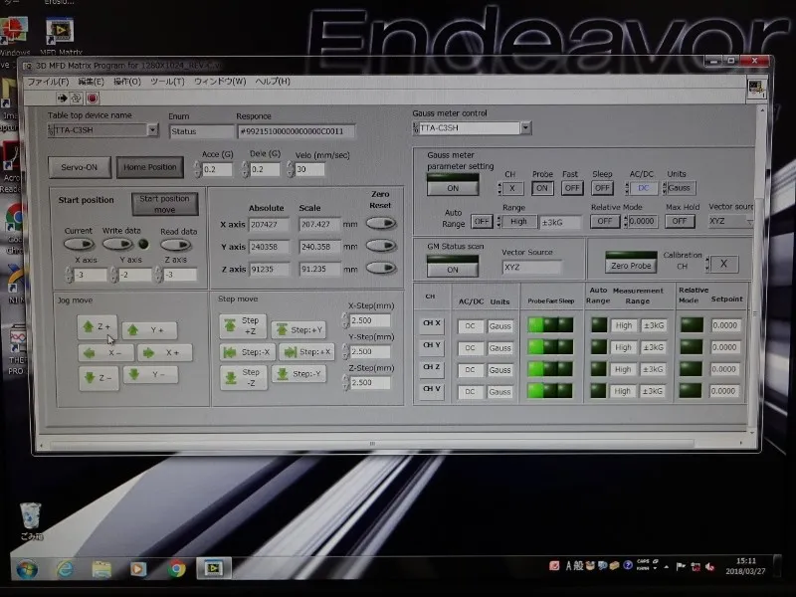Open the ファイル(F) menu

click(48, 82)
